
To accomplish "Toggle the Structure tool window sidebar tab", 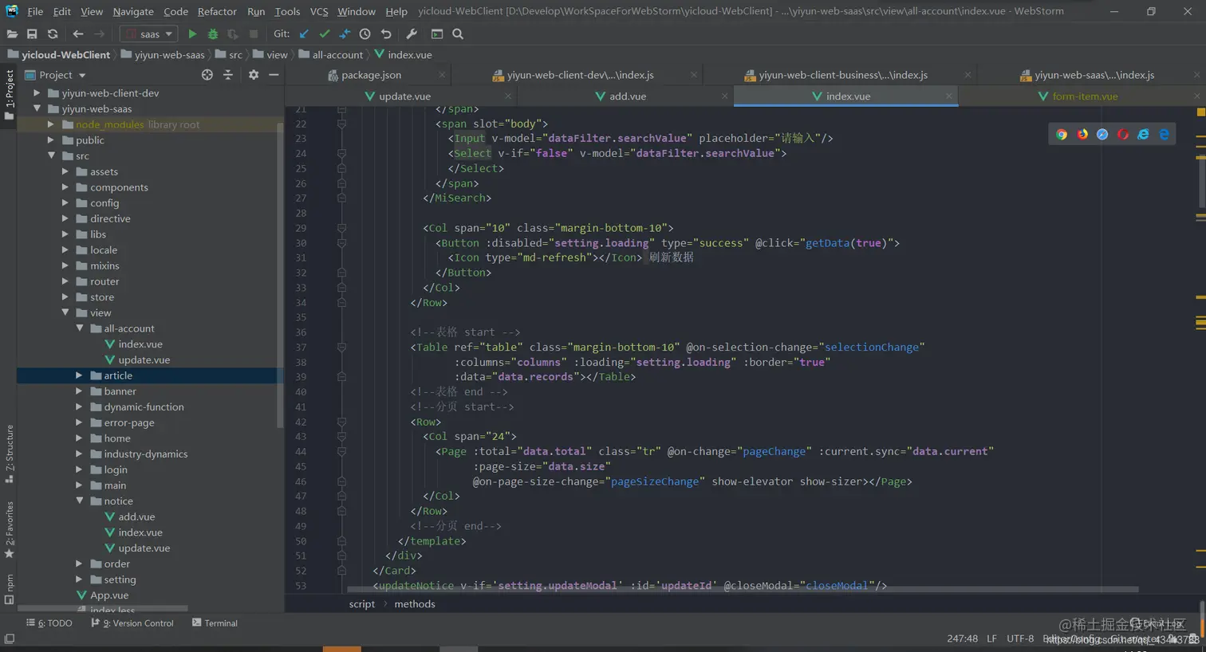I will (9, 453).
